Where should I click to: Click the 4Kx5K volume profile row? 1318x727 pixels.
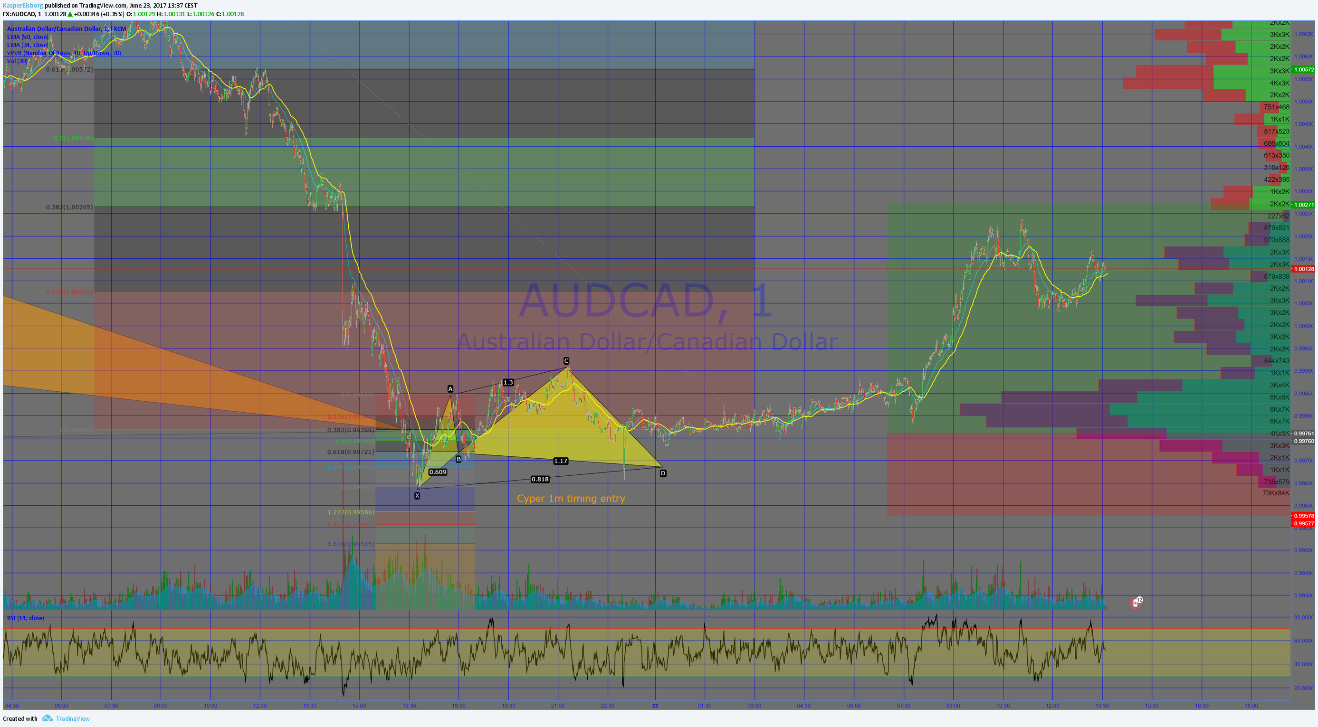pyautogui.click(x=1280, y=434)
